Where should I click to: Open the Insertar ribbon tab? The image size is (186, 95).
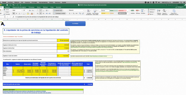pyautogui.click(x=7, y=7)
